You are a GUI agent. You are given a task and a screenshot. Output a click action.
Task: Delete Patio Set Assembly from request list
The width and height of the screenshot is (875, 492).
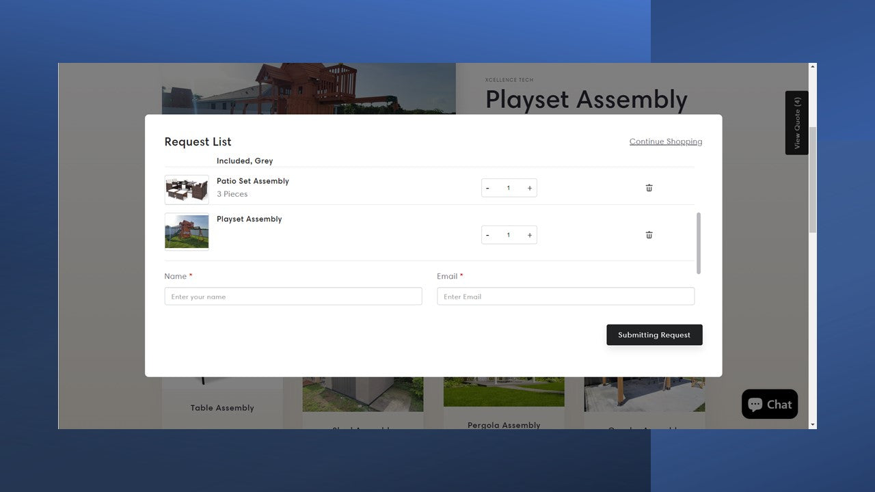coord(649,188)
